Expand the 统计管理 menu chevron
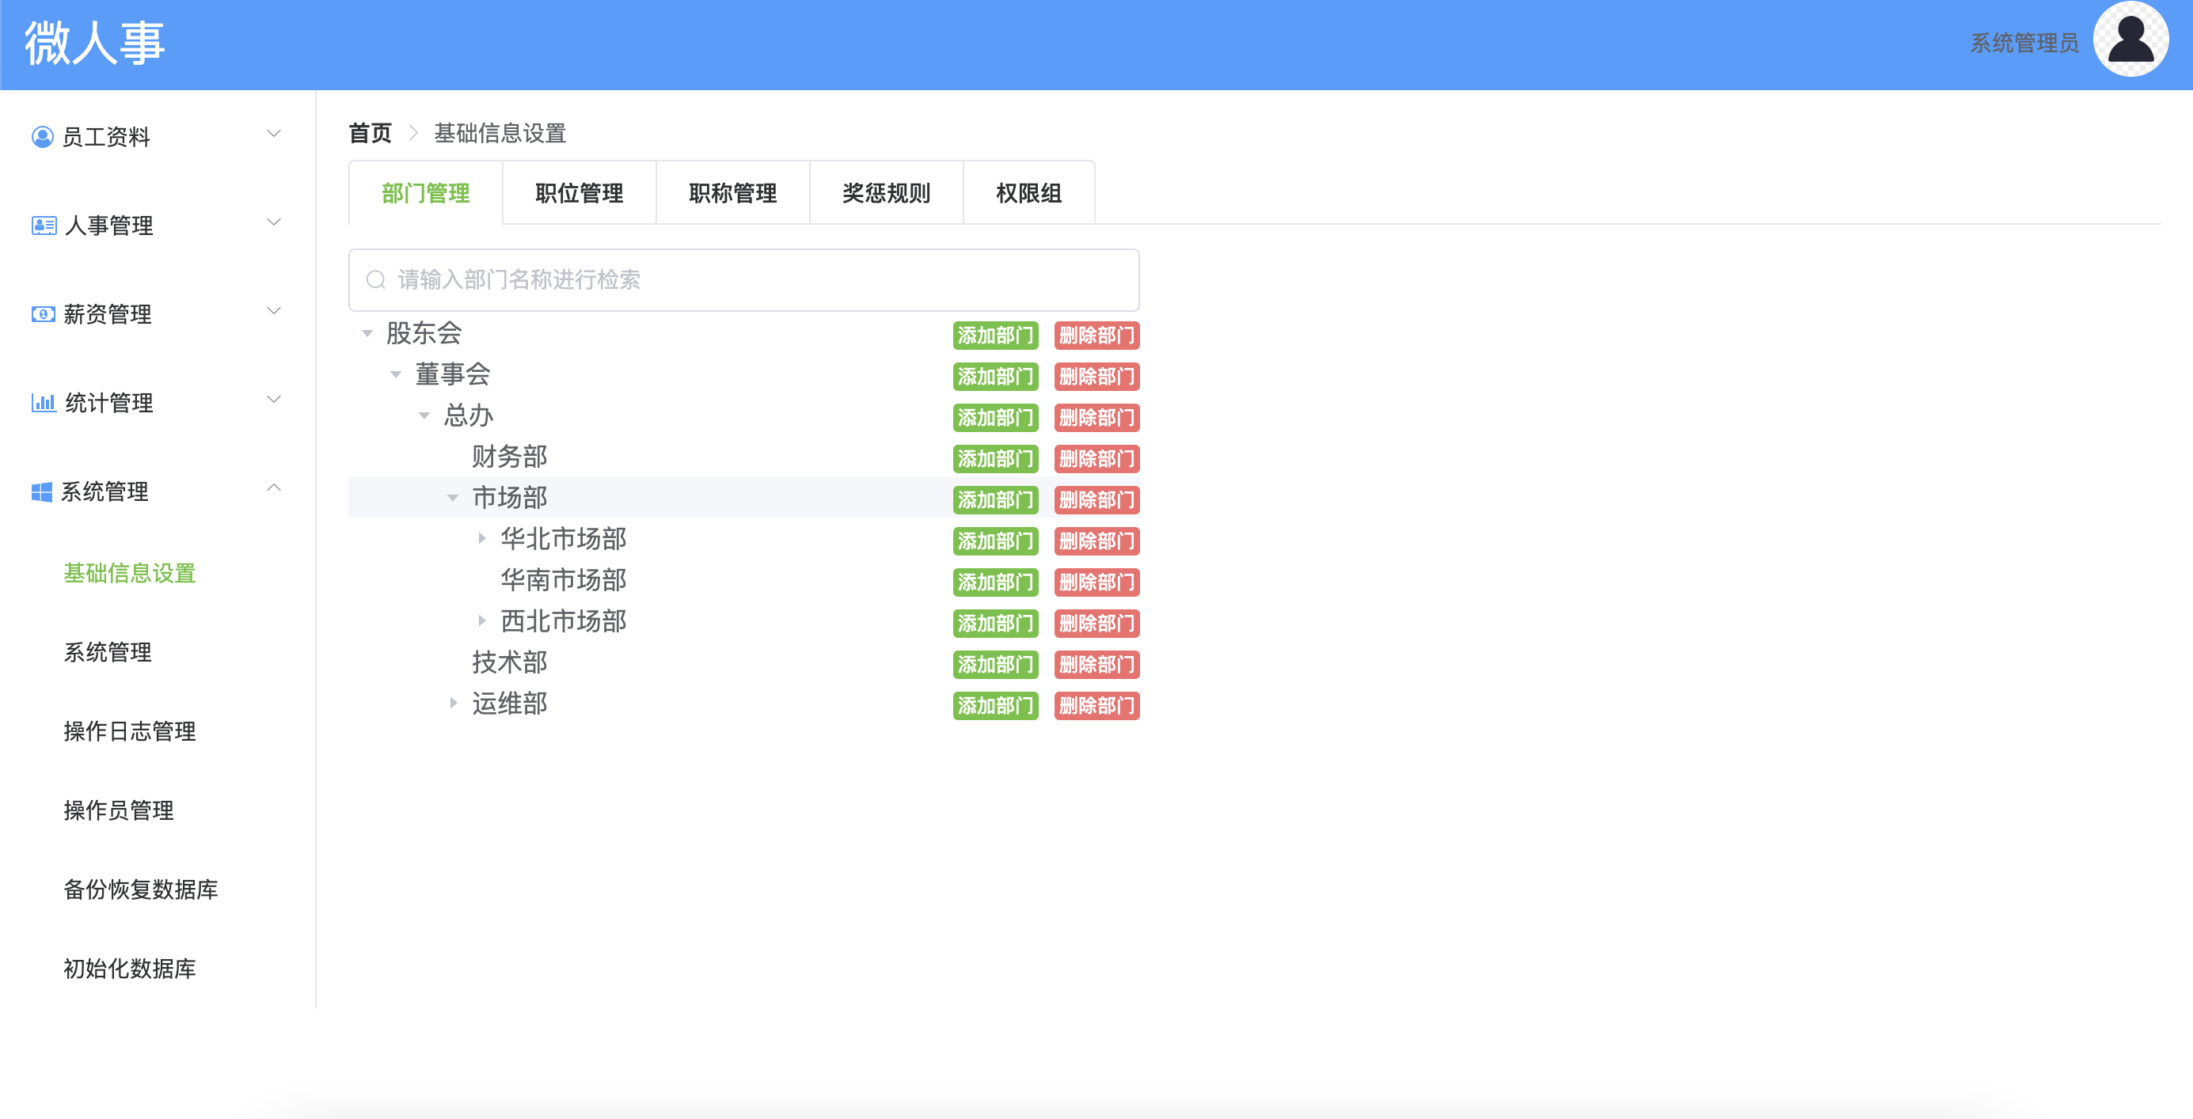2193x1119 pixels. (274, 400)
